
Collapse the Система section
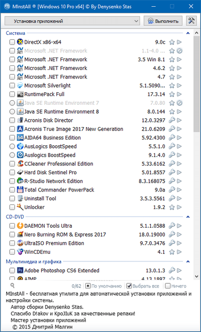point(188,33)
